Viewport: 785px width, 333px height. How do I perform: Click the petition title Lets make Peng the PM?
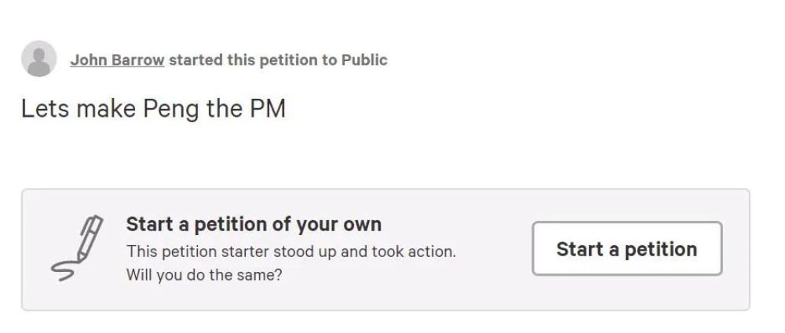click(x=153, y=108)
